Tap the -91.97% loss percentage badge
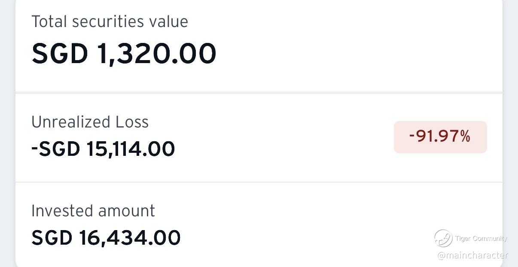This screenshot has height=267, width=518. pyautogui.click(x=440, y=137)
